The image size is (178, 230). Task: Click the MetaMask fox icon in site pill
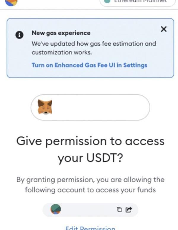45,107
